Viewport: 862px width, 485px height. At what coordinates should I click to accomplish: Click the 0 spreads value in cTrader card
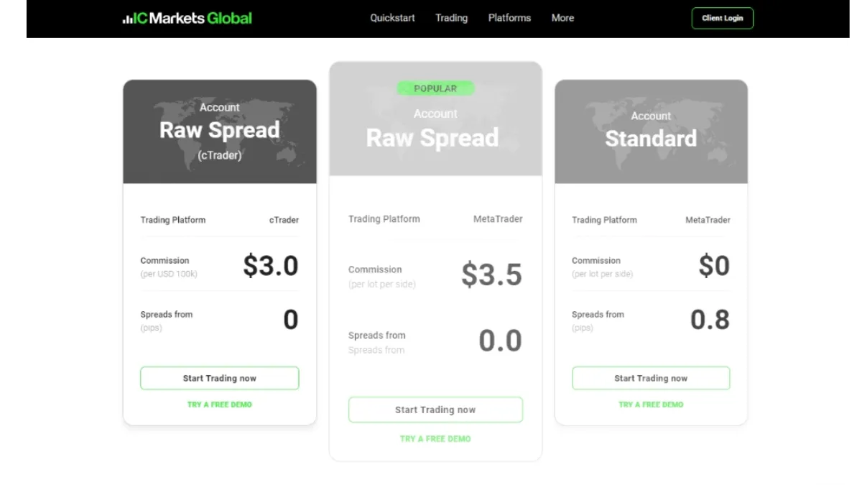(290, 320)
